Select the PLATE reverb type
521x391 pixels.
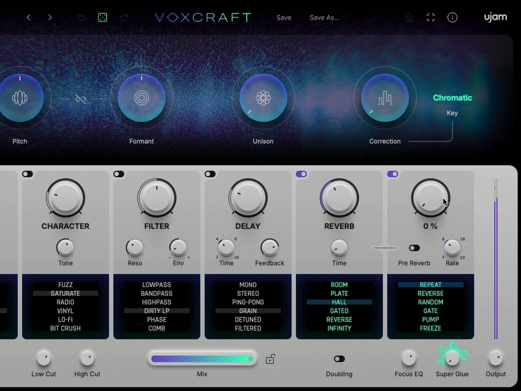[339, 294]
